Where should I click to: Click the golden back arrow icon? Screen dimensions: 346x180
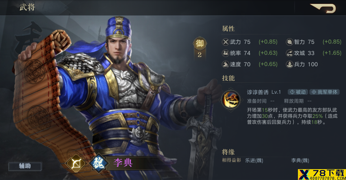(323, 8)
